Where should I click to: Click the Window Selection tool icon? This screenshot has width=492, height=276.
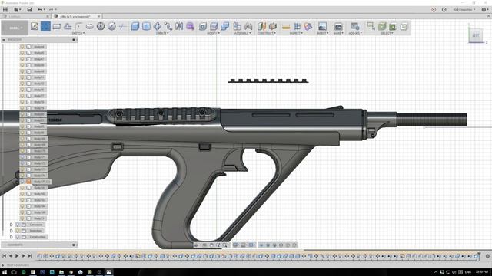(x=371, y=26)
